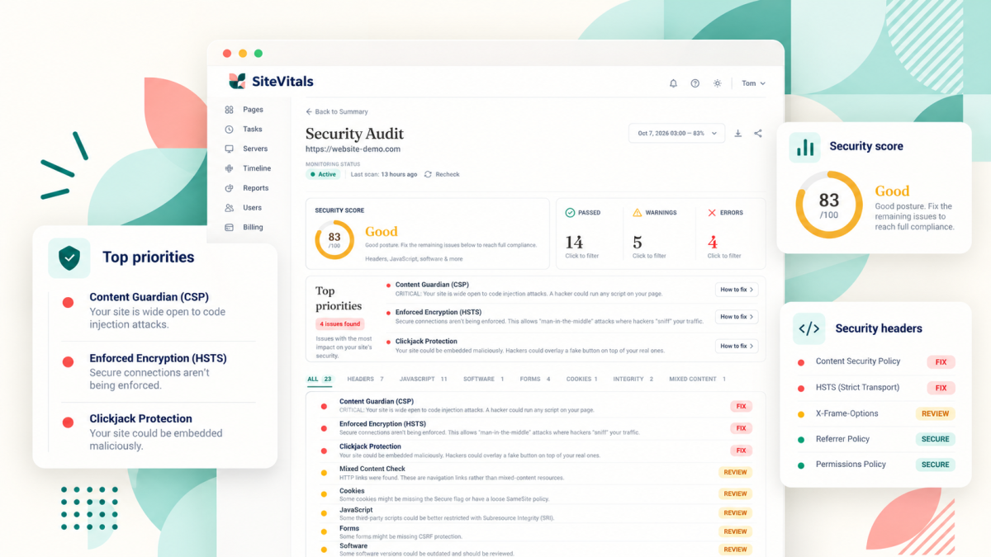Click REVIEW beside X-Frame-Options

point(935,413)
